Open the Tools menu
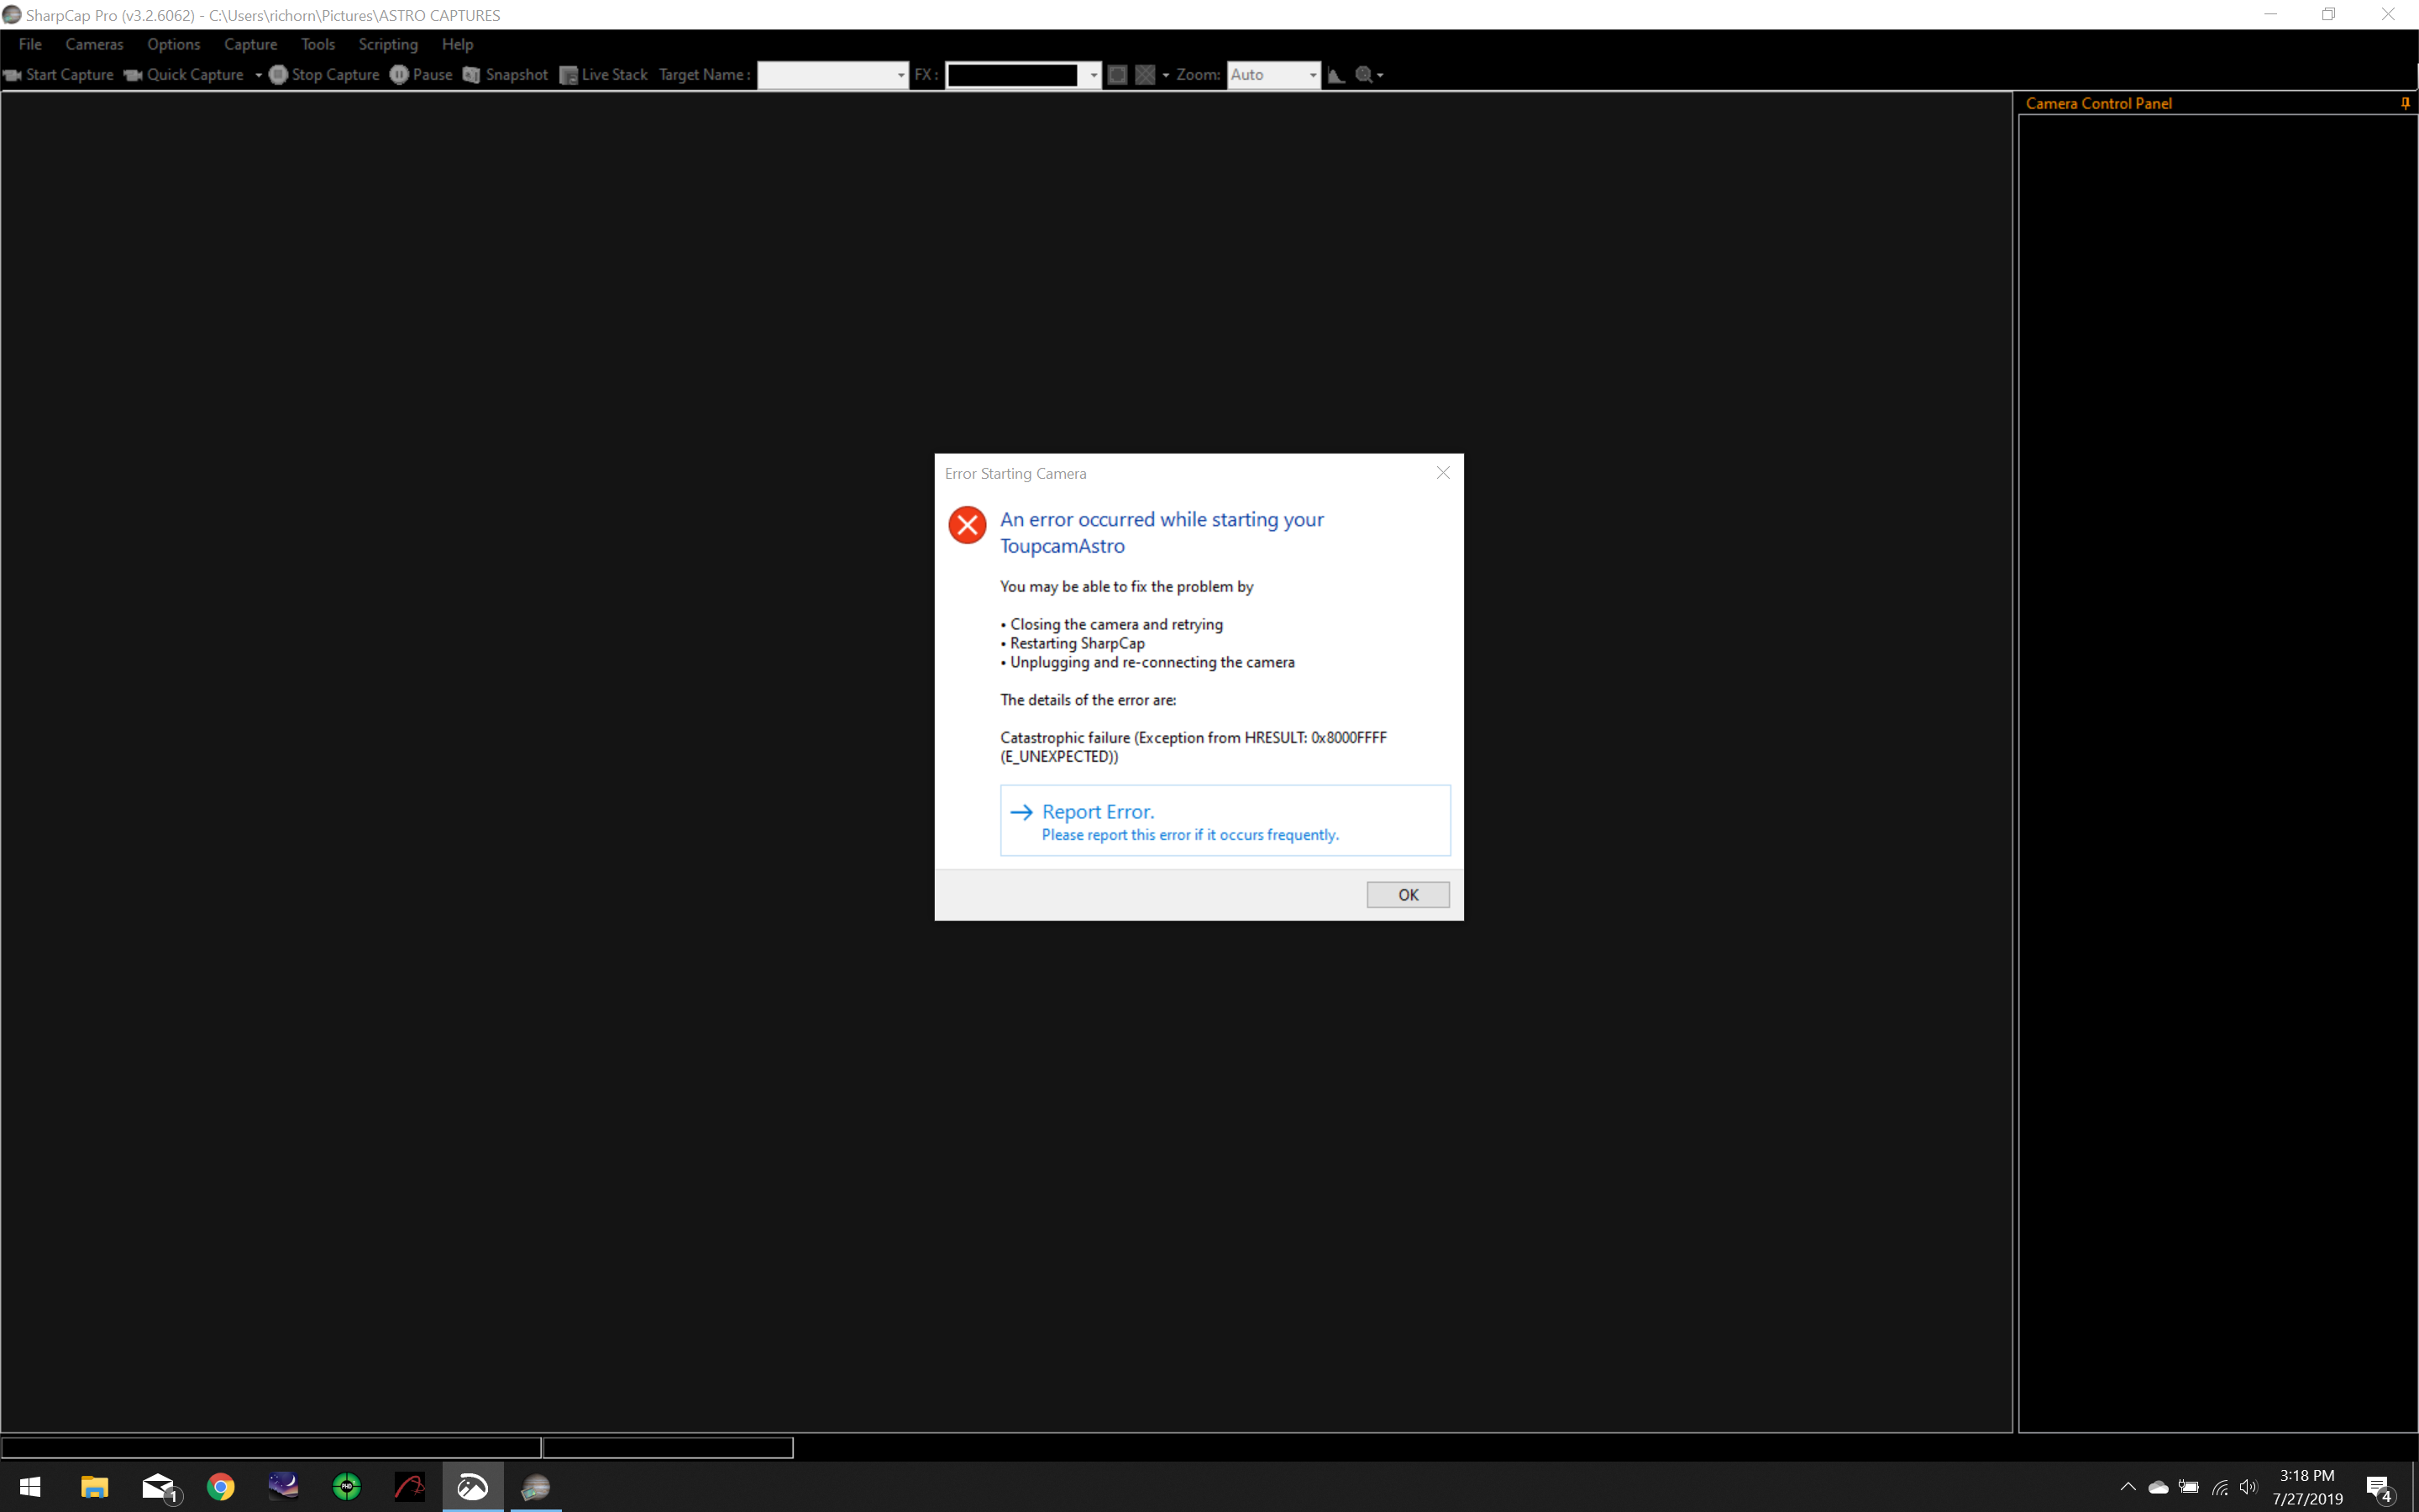 [317, 44]
